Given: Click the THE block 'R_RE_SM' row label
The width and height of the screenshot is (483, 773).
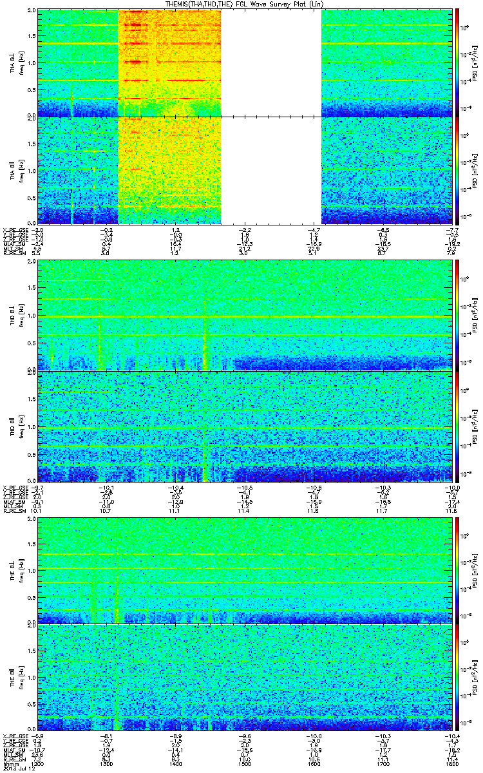Looking at the screenshot, I should [x=14, y=759].
